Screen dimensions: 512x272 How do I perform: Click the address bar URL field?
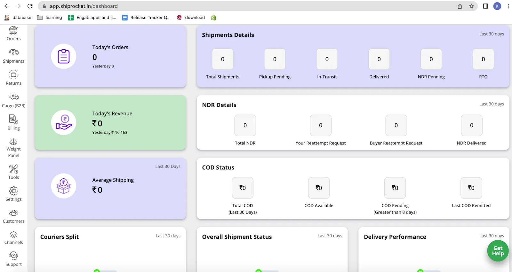224,6
